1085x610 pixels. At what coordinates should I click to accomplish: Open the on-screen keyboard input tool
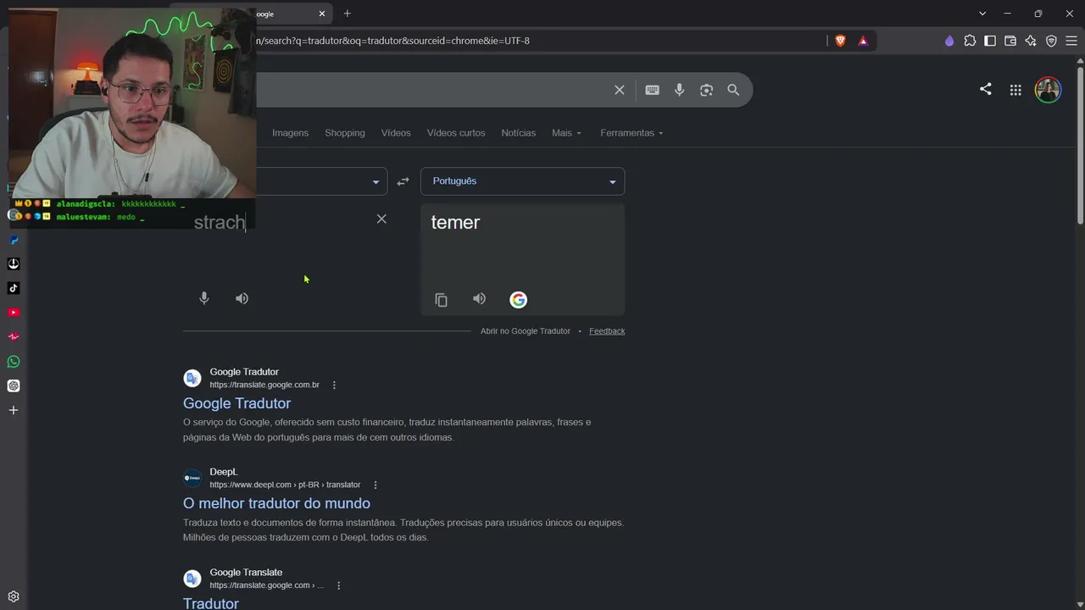pos(652,90)
